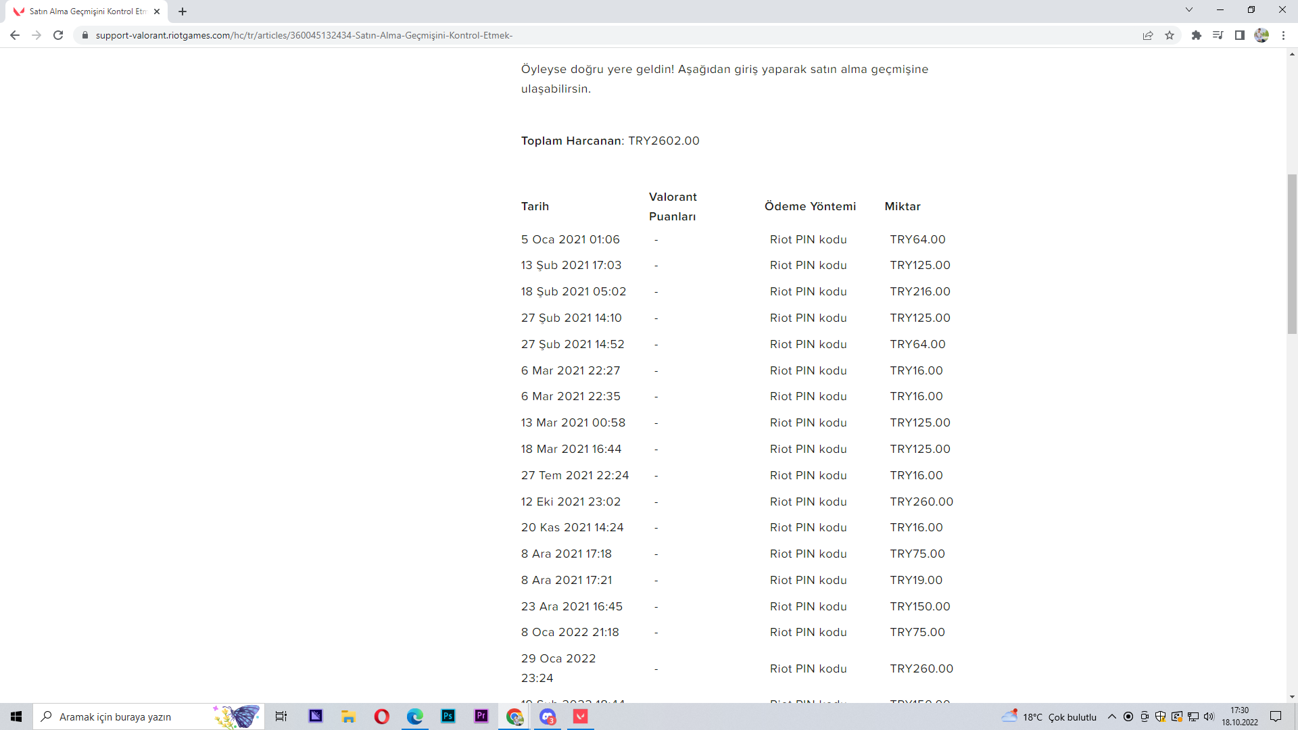1298x730 pixels.
Task: Click the Valorant Puanları column header
Action: [673, 206]
